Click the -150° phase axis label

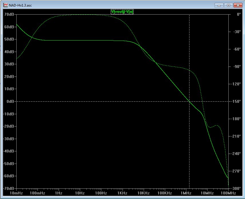click(236, 101)
